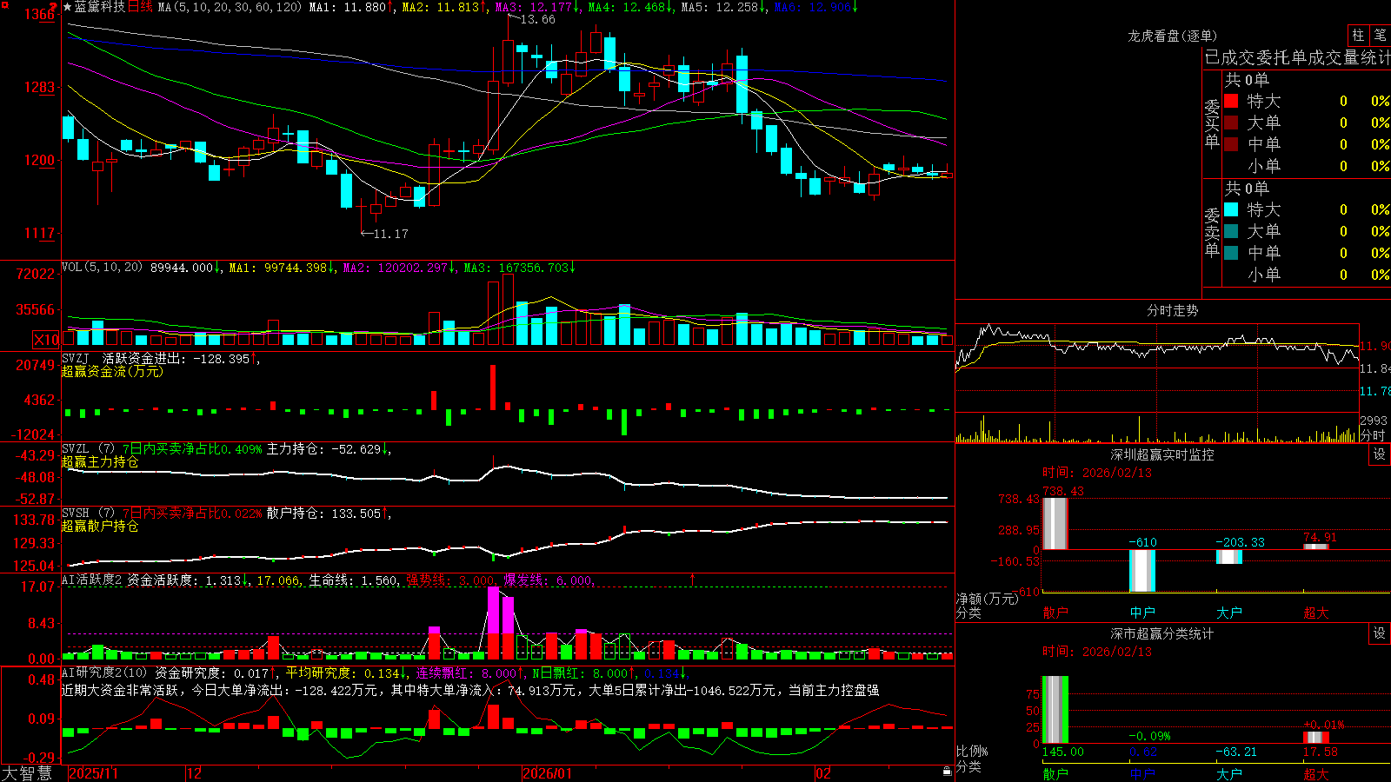The height and width of the screenshot is (782, 1391).
Task: Click the 11.17 low price annotation
Action: click(x=390, y=234)
